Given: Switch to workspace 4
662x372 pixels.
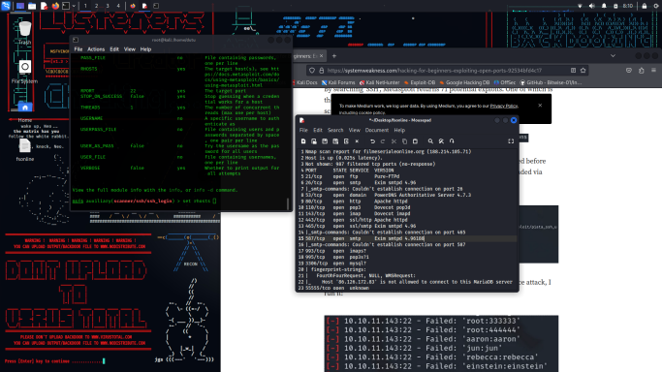Looking at the screenshot, I should pyautogui.click(x=118, y=6).
